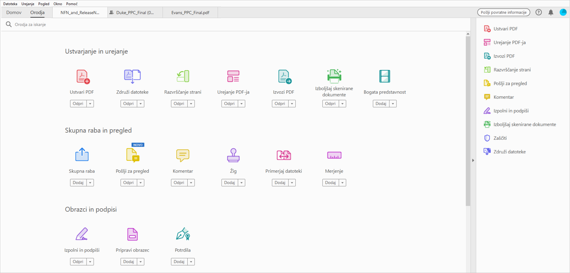Open the dropdown arrow under Bogata predstavnost

393,104
